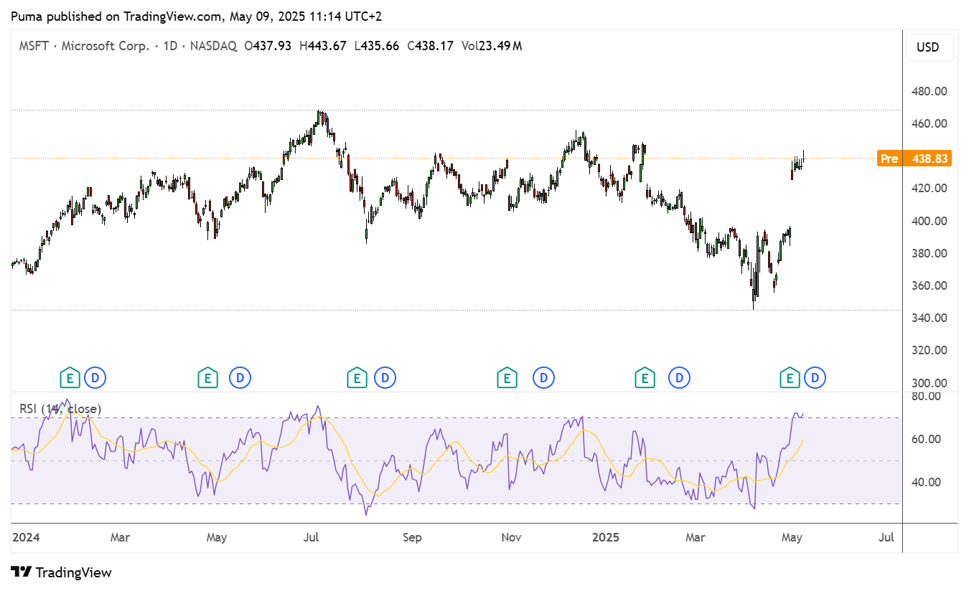
Task: Click the 420.00 price axis label
Action: click(x=929, y=188)
